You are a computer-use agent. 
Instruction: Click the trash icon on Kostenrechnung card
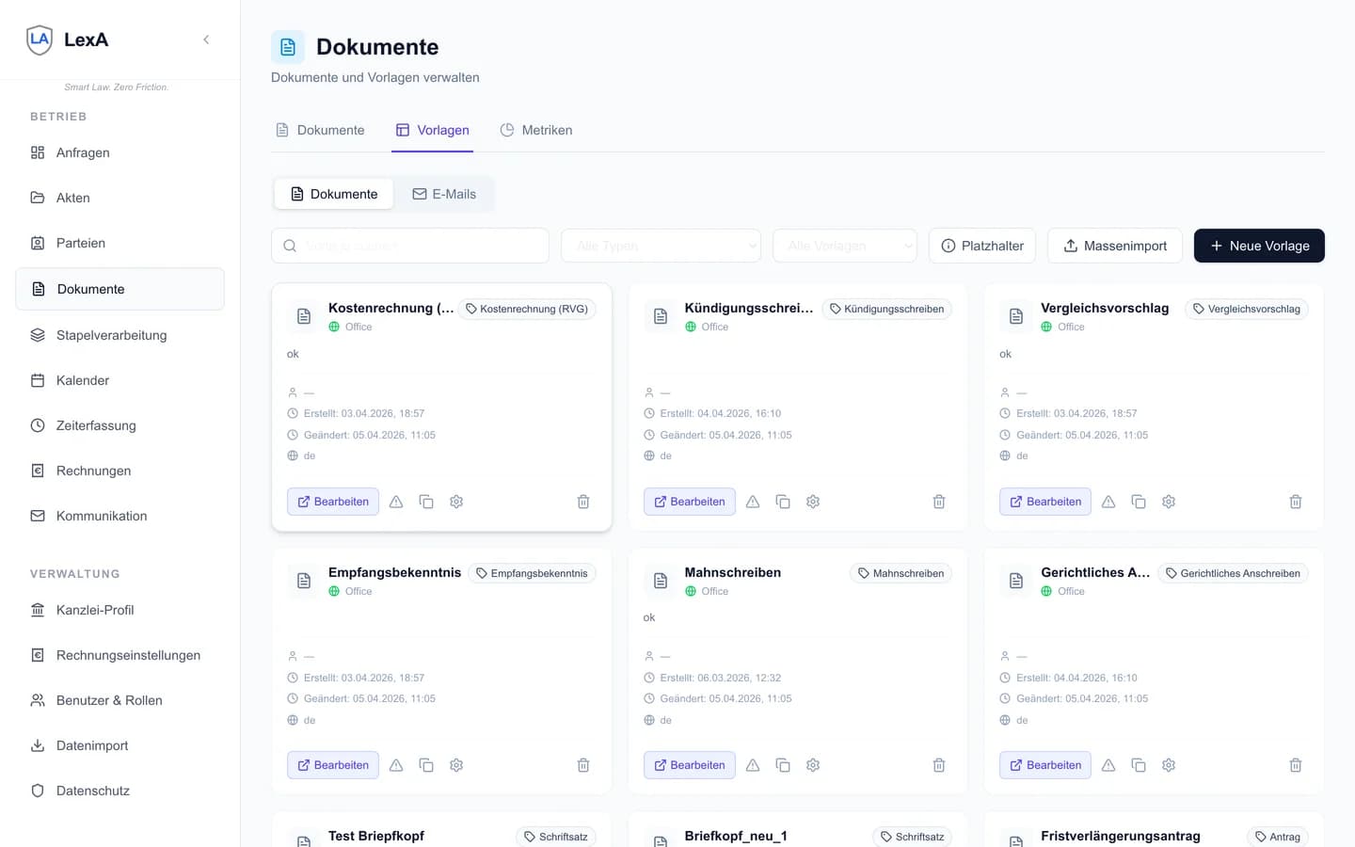[x=583, y=502]
